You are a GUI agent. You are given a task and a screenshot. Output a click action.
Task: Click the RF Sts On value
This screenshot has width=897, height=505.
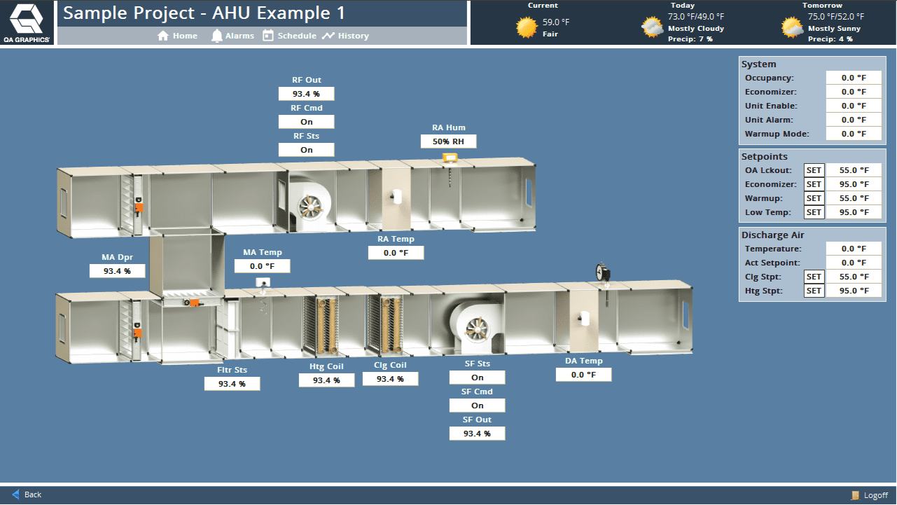307,150
